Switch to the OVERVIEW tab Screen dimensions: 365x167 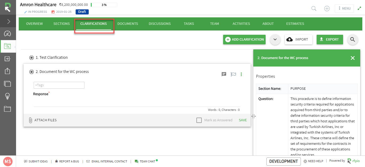(x=34, y=24)
